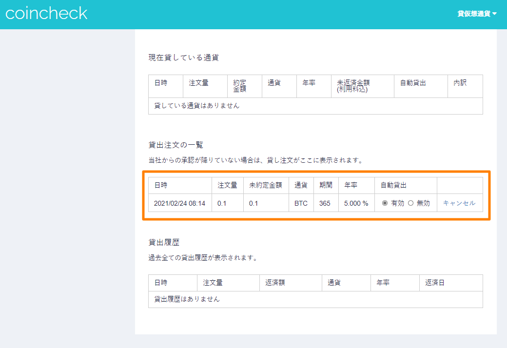Click the キャンセル link for the BTC order
This screenshot has width=507, height=348.
pyautogui.click(x=459, y=203)
